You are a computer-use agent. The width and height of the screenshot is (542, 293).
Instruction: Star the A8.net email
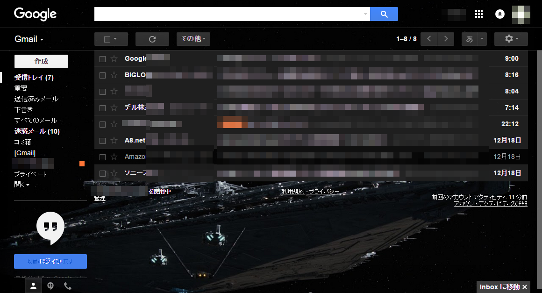click(114, 141)
